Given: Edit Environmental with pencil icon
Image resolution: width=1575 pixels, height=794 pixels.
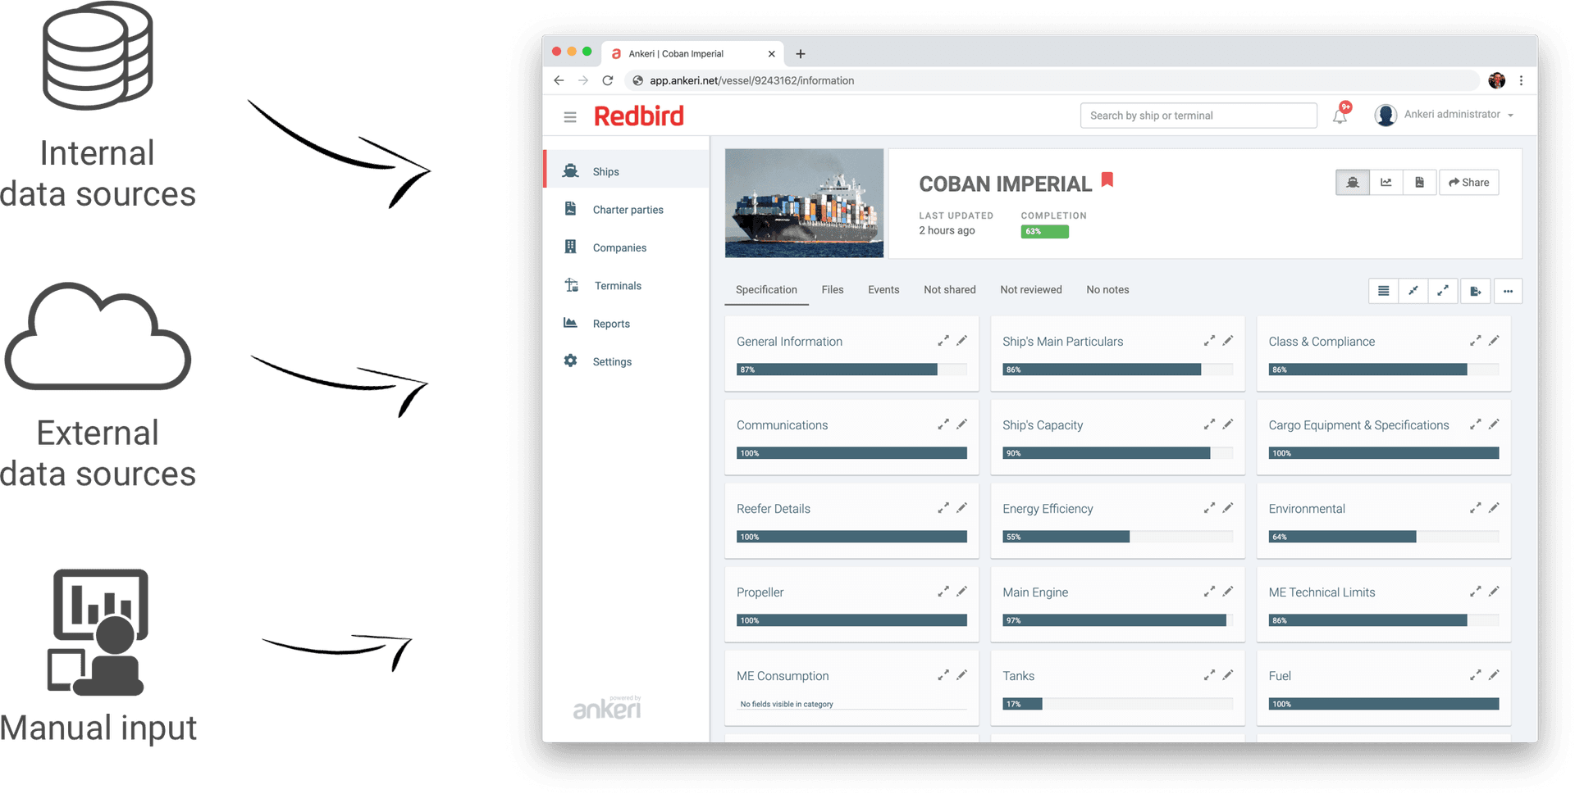Looking at the screenshot, I should [x=1494, y=508].
